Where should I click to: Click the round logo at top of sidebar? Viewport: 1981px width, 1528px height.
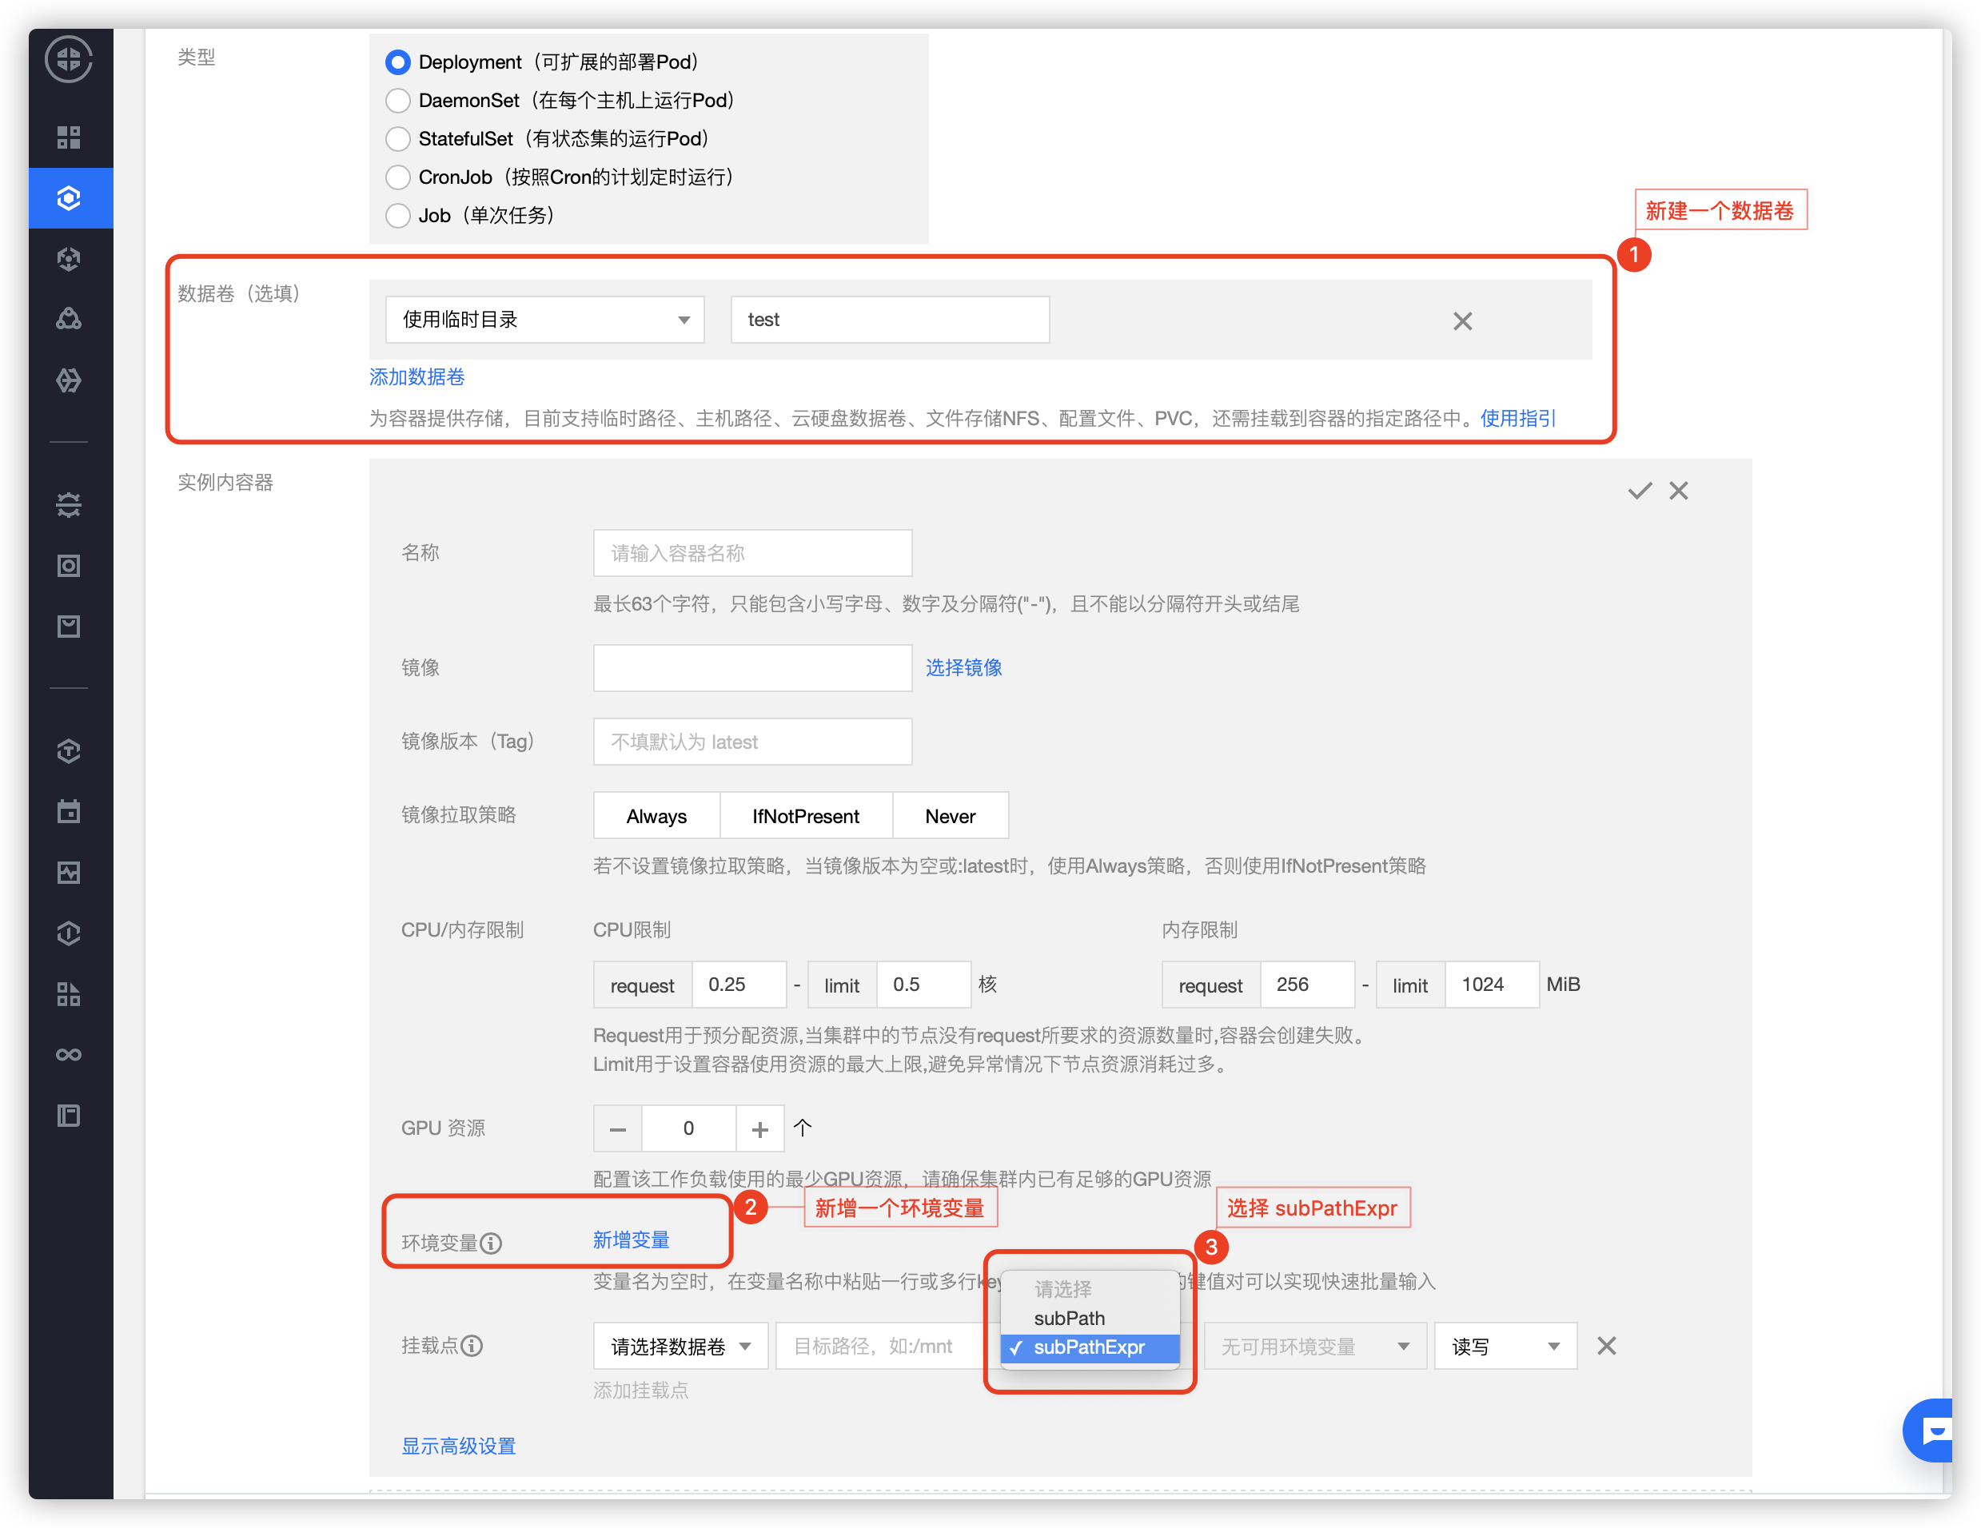[x=69, y=60]
